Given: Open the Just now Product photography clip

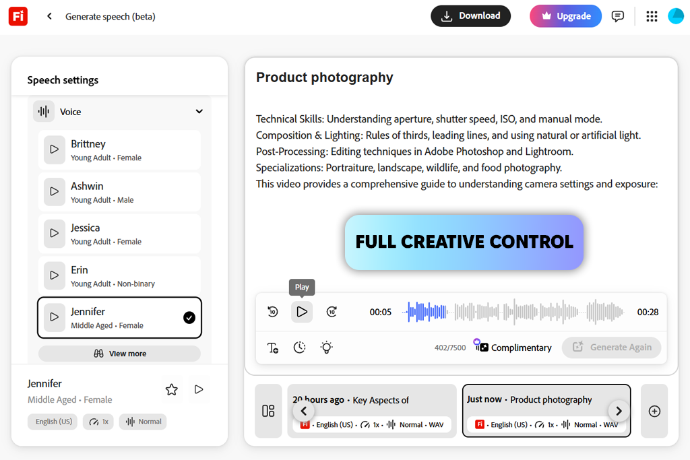Looking at the screenshot, I should [x=546, y=411].
